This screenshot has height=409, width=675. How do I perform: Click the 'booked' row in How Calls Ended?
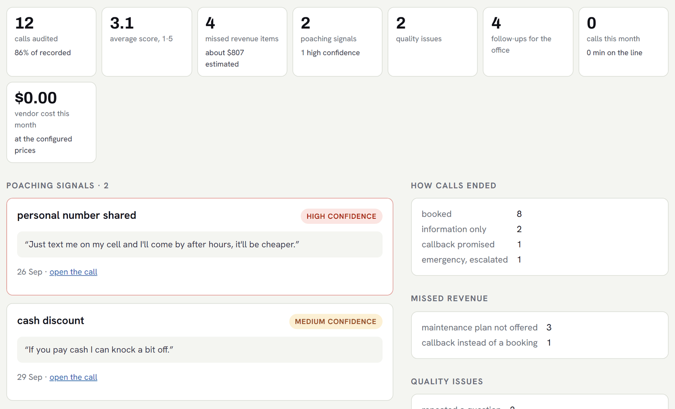pyautogui.click(x=472, y=214)
